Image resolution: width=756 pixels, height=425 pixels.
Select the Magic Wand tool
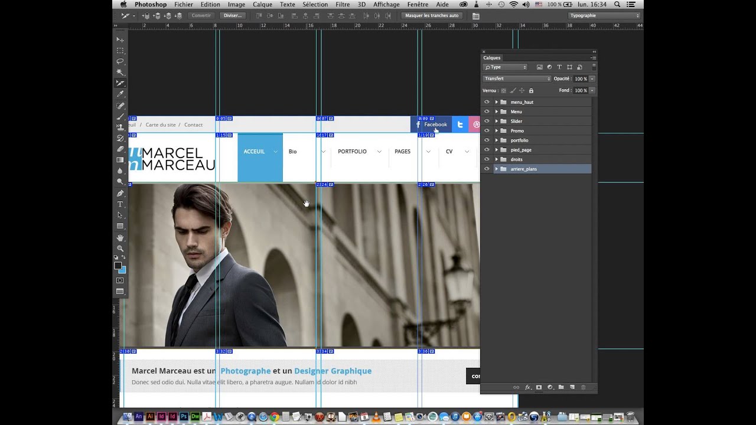pyautogui.click(x=120, y=72)
